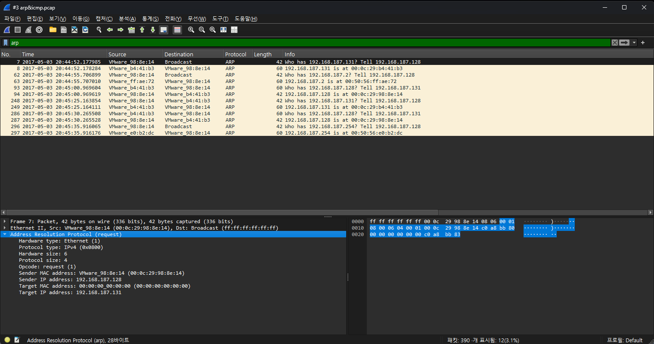Click the zoom in magnifier icon
This screenshot has width=654, height=344.
tap(191, 30)
